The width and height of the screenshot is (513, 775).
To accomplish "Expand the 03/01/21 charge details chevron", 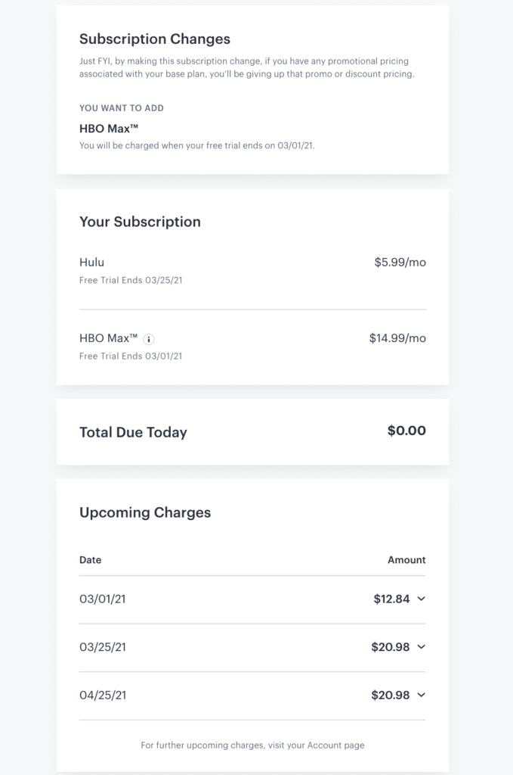I will (422, 599).
